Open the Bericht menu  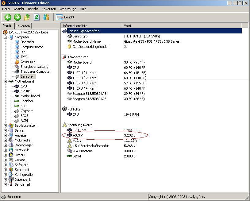pos(33,9)
